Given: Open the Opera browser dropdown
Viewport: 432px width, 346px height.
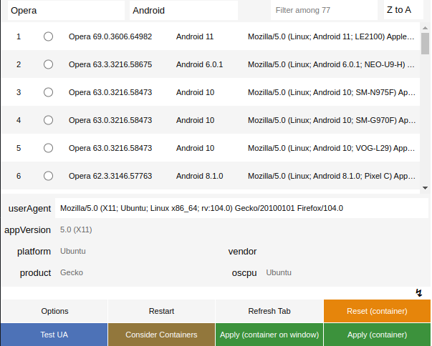Looking at the screenshot, I should coord(66,11).
